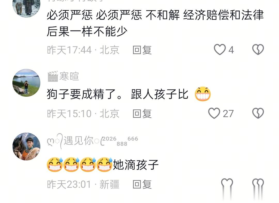The height and width of the screenshot is (203, 279).
Task: Tap broken heart on 她滴孩子 comment
Action: click(258, 184)
